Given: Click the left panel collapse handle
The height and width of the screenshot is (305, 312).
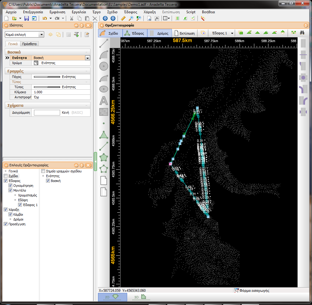Looking at the screenshot, I should point(96,162).
